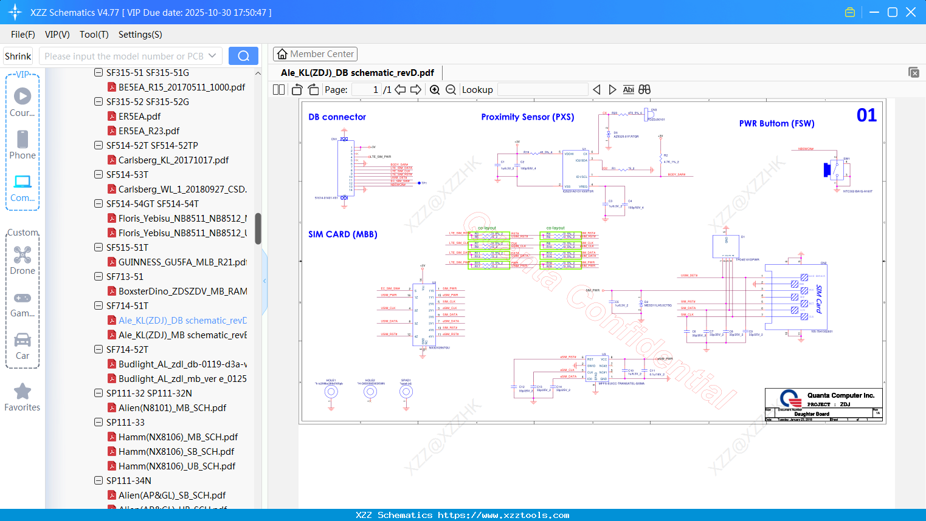Go to the next page arrow
The image size is (926, 521).
click(x=416, y=90)
